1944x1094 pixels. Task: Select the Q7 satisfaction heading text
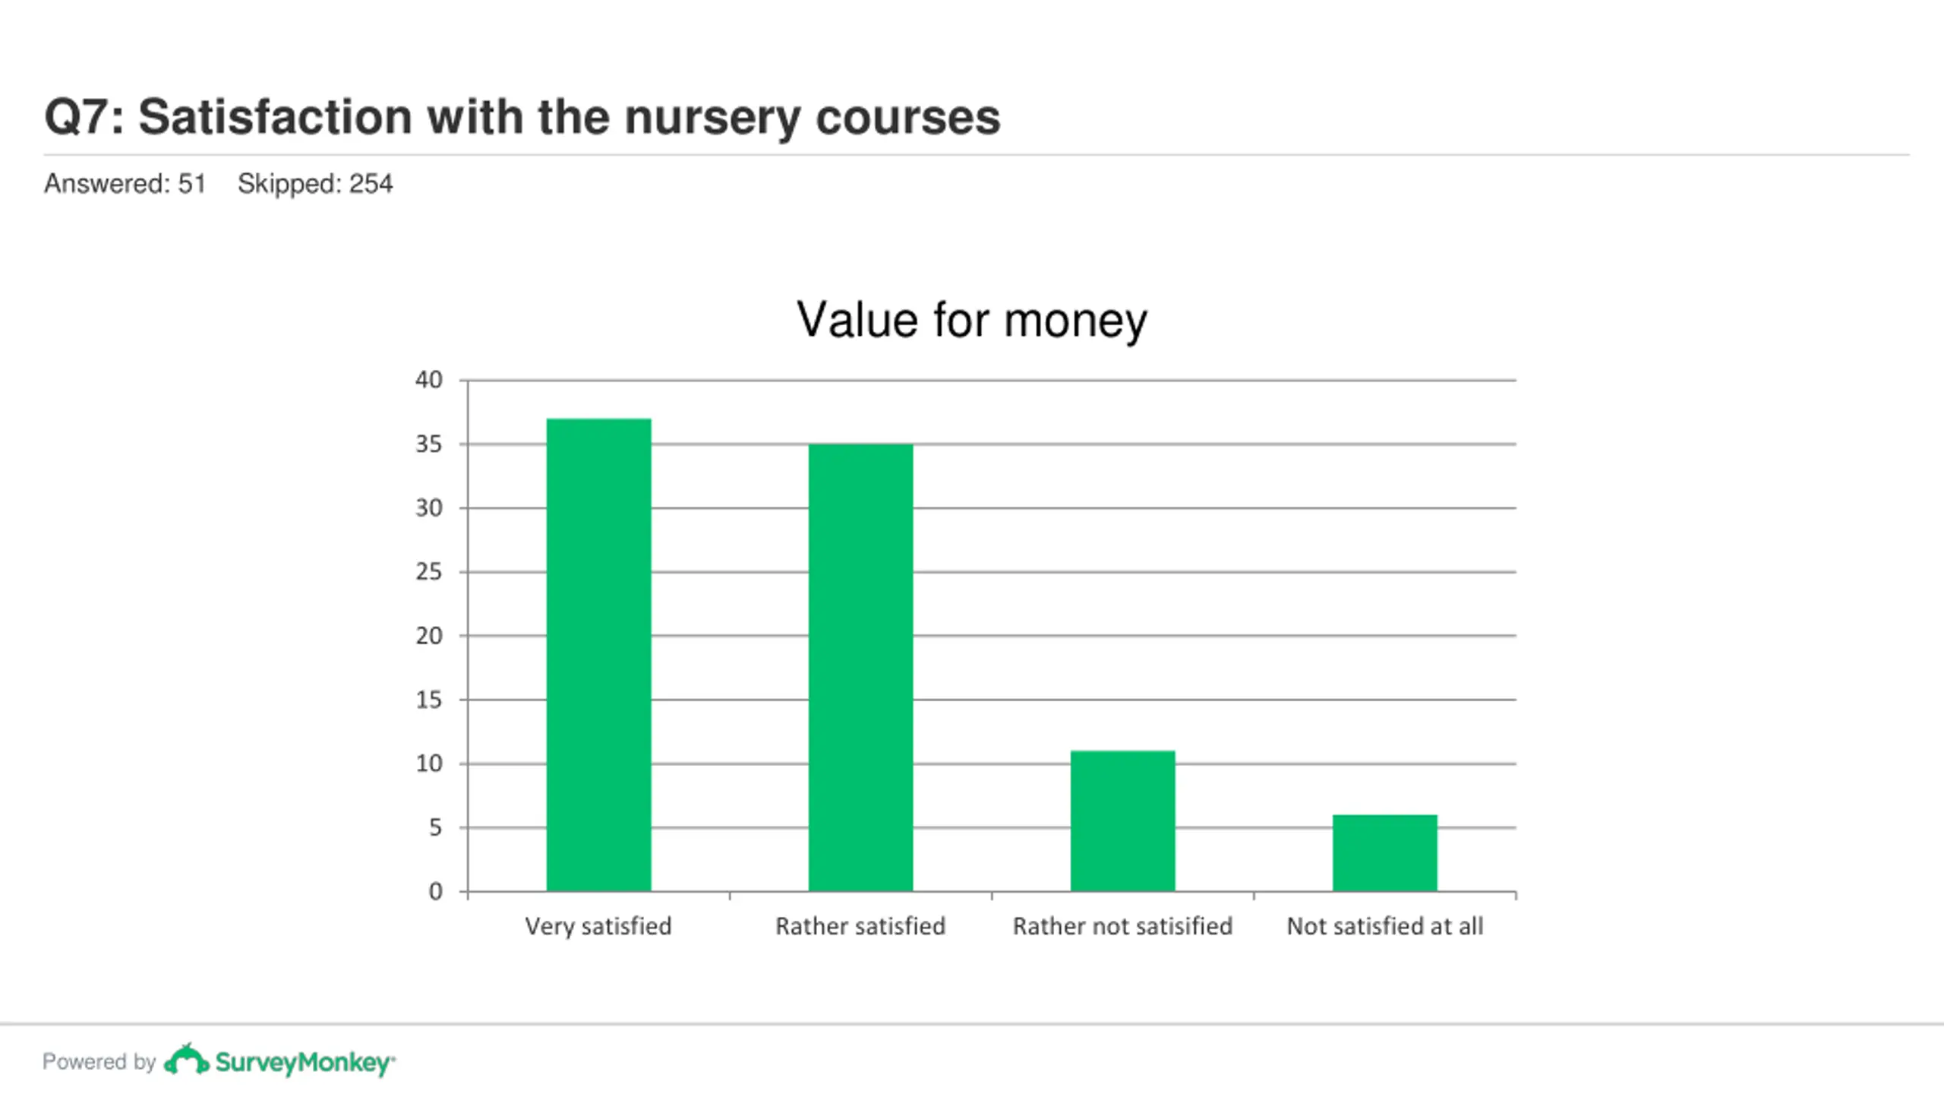click(522, 118)
